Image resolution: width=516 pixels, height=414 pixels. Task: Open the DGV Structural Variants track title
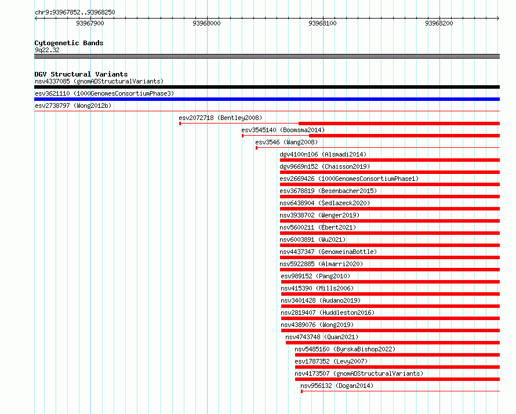click(81, 74)
